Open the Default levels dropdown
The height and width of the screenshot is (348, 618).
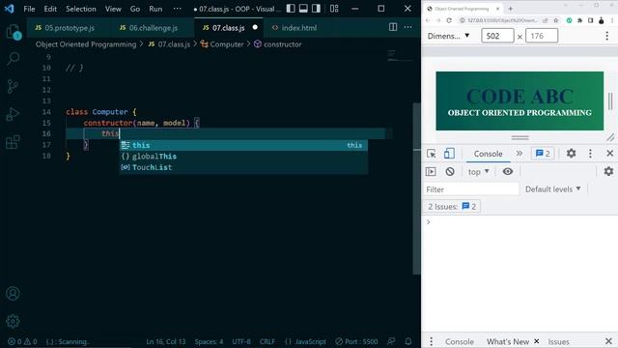click(x=553, y=189)
